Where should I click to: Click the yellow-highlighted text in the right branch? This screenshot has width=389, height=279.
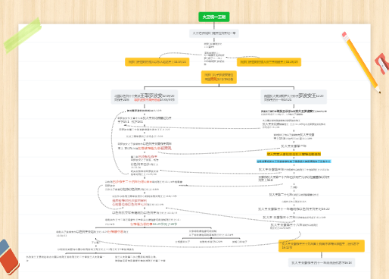(x=294, y=154)
